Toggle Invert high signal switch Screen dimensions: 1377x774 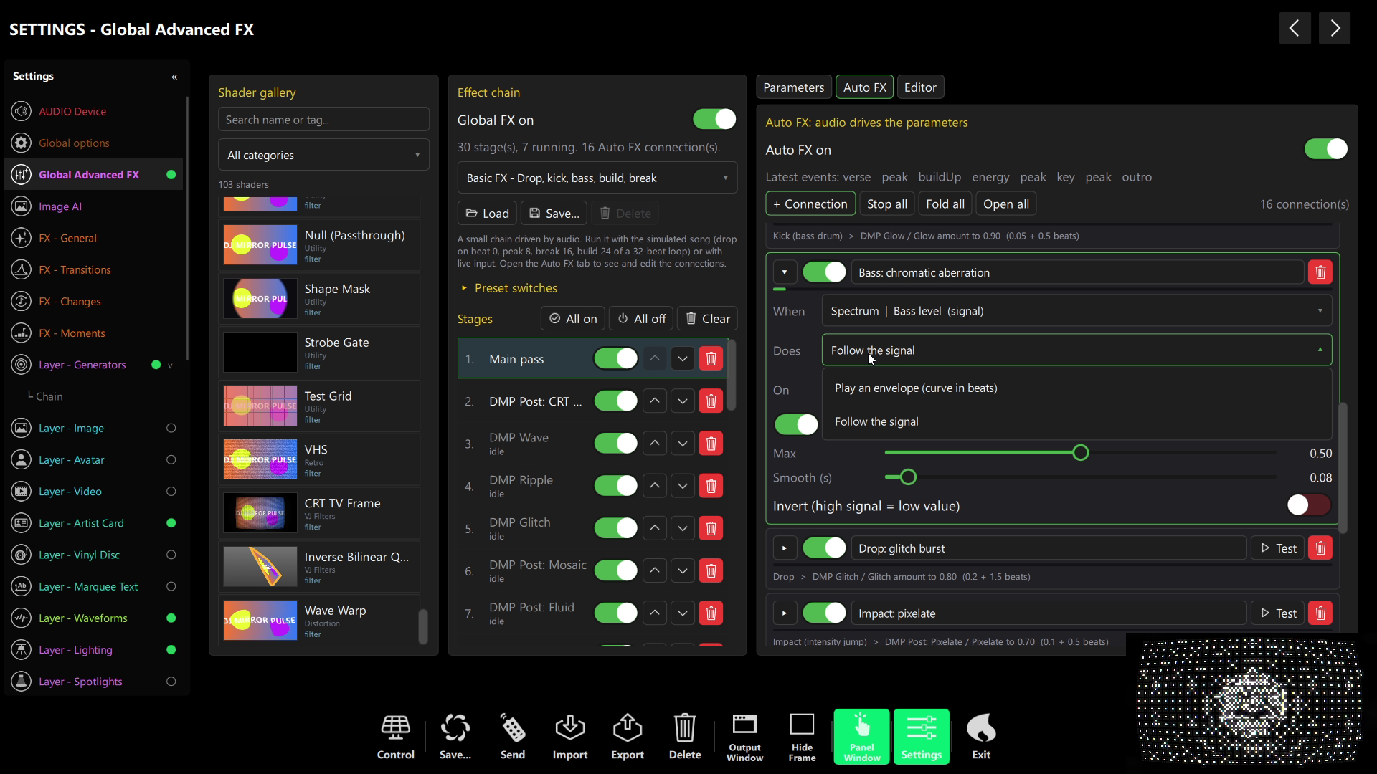point(1309,505)
